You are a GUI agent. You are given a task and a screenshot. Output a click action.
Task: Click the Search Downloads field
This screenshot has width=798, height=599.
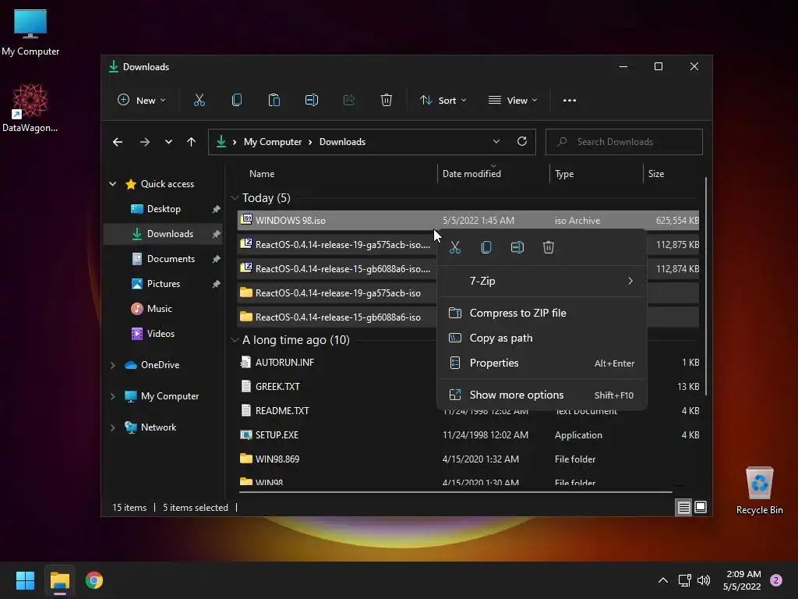(x=624, y=142)
